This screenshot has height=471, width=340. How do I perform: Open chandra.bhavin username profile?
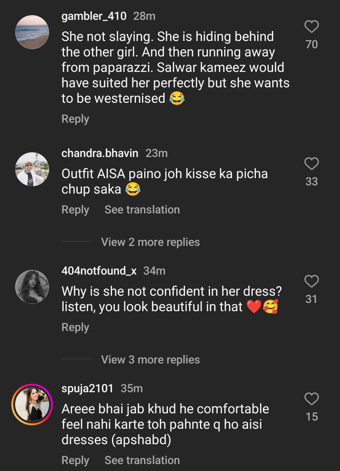coord(100,153)
